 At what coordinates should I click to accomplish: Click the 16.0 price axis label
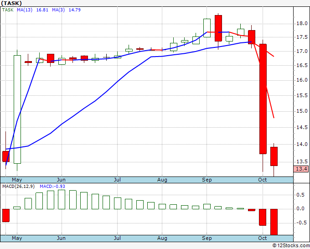point(302,80)
